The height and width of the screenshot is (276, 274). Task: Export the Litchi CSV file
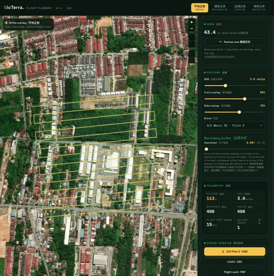[x=235, y=262]
